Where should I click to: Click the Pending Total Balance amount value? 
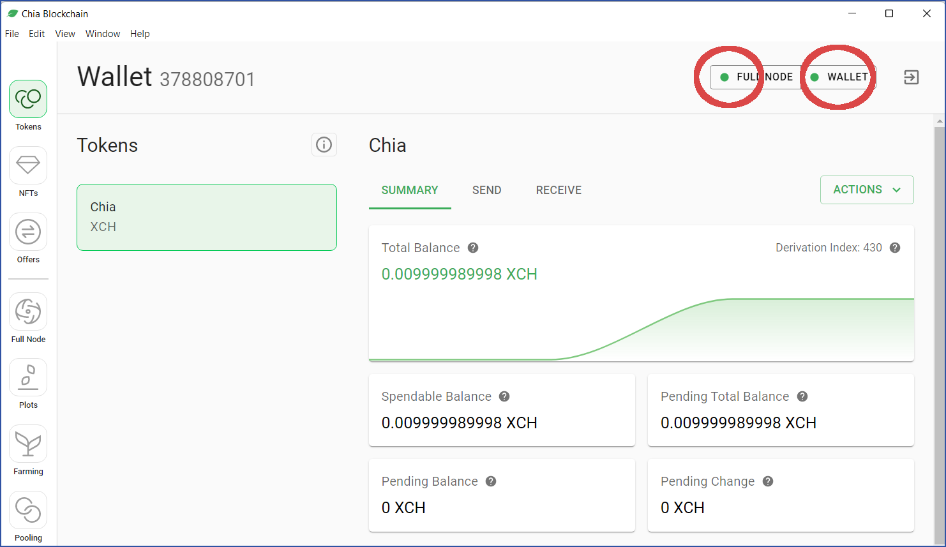pos(739,423)
